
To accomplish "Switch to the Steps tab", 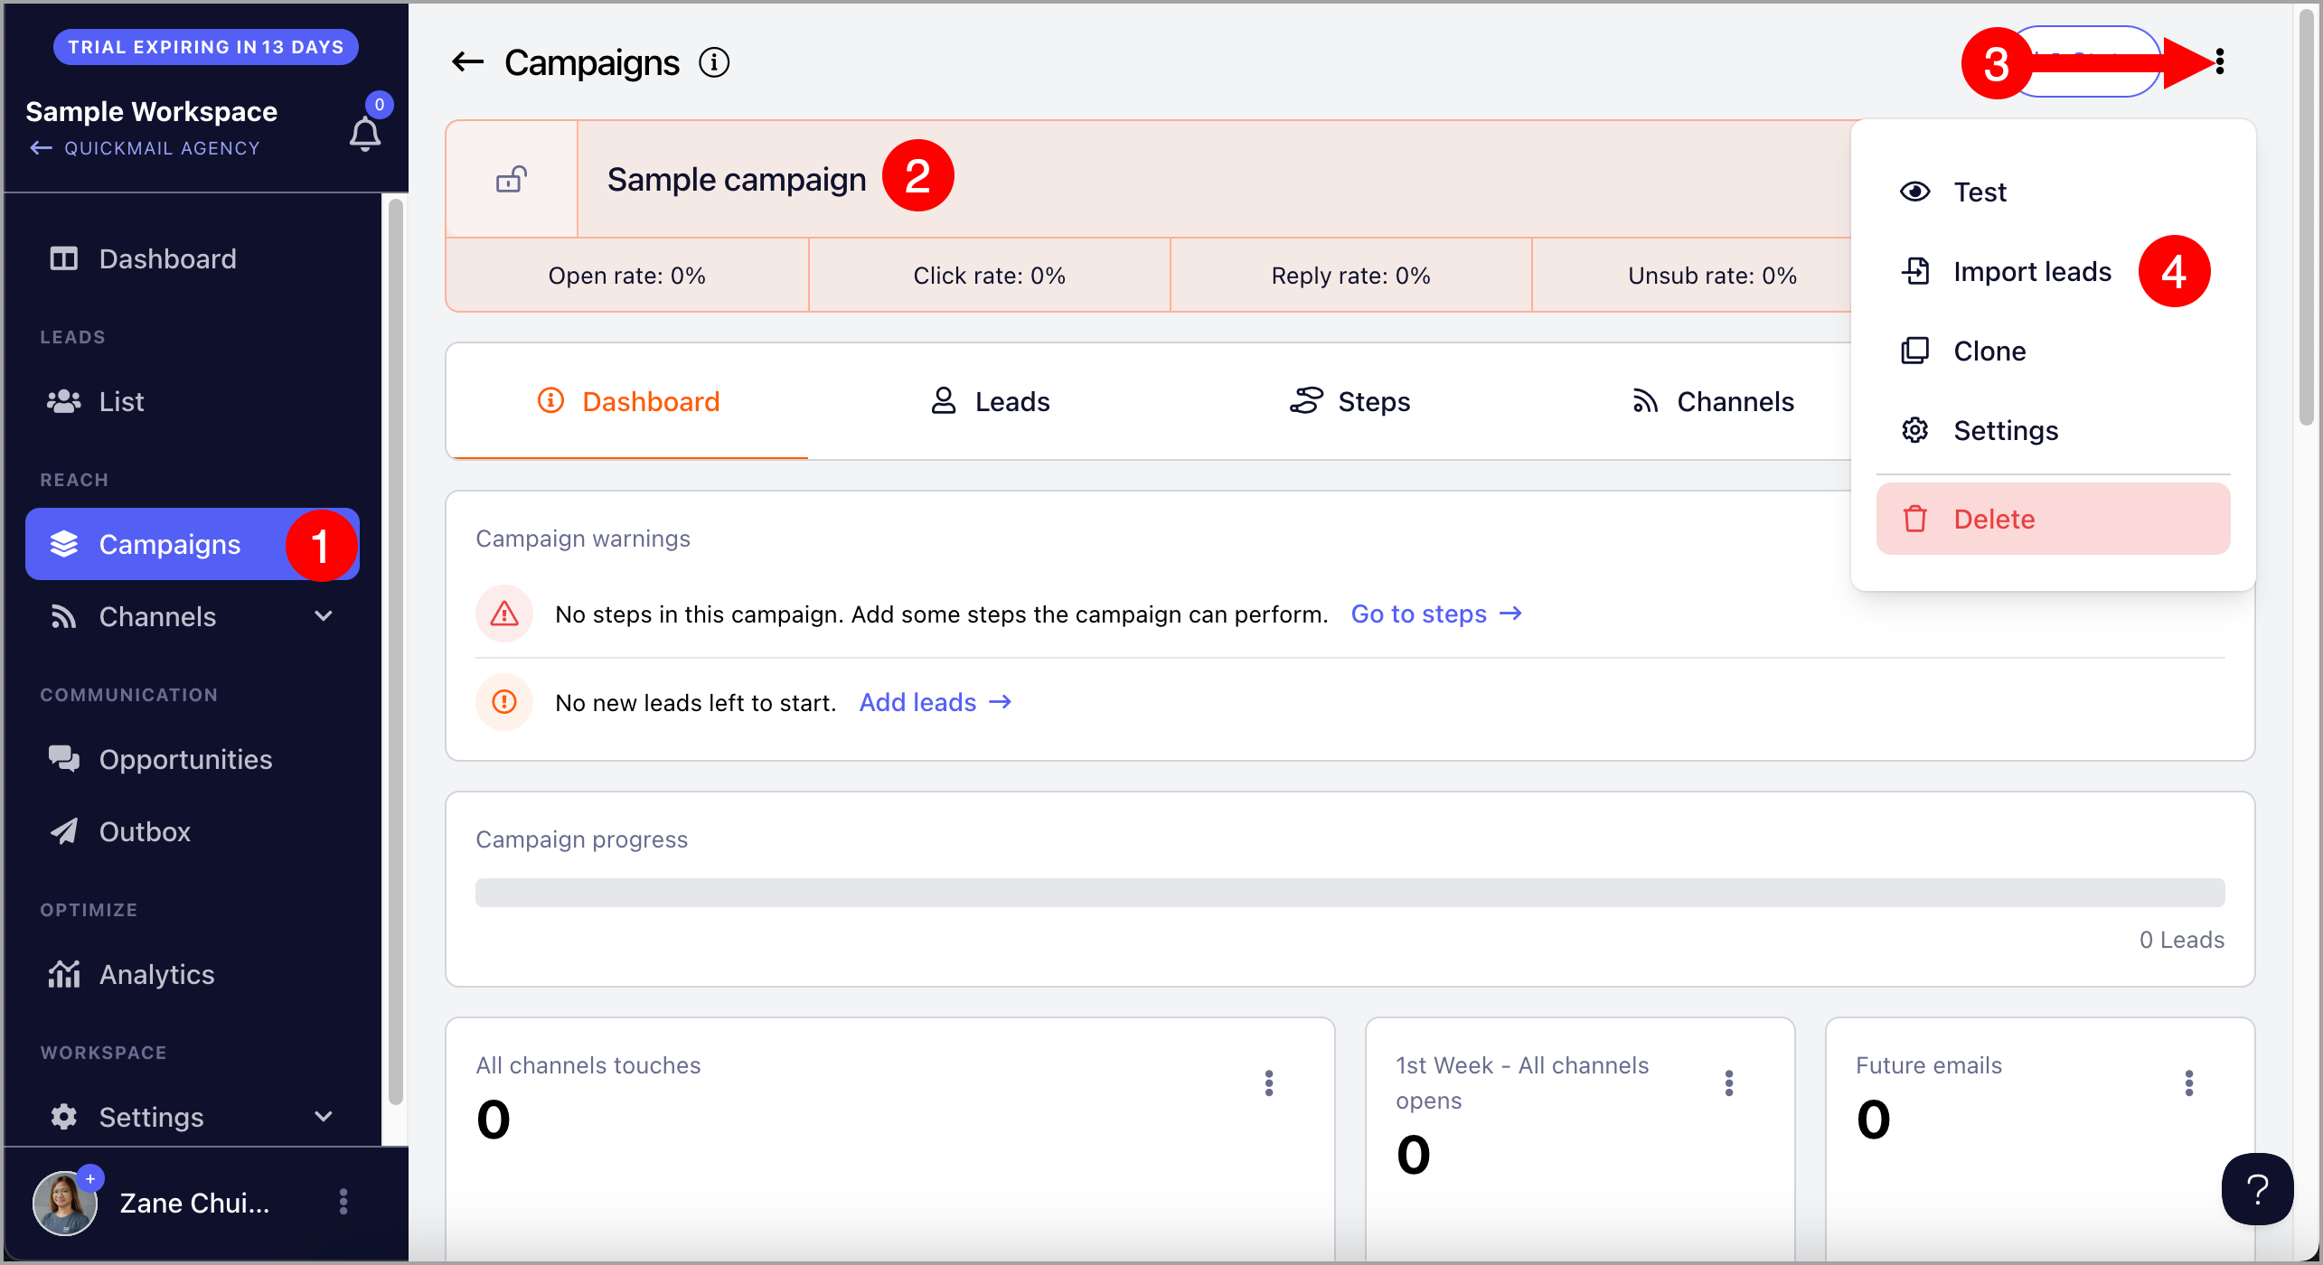I will pyautogui.click(x=1350, y=401).
